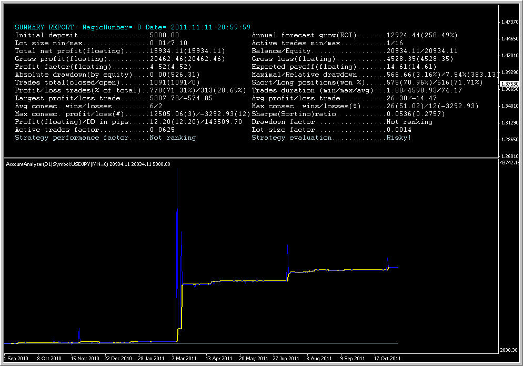Select the 1.44650 price scale label

(510, 39)
